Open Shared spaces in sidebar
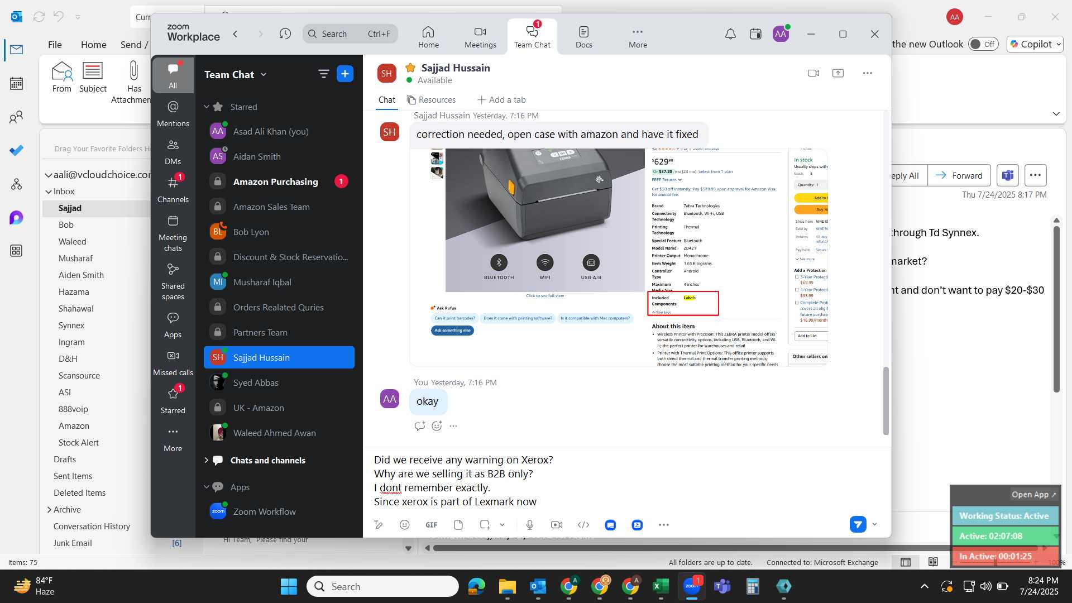Viewport: 1072px width, 603px height. pyautogui.click(x=173, y=282)
